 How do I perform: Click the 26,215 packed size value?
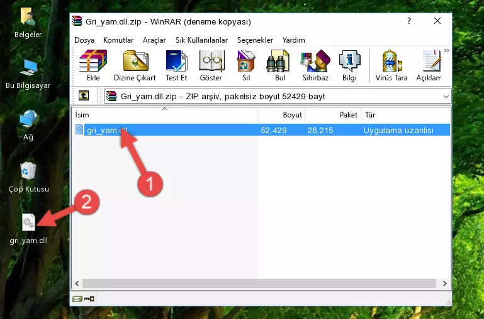point(320,130)
